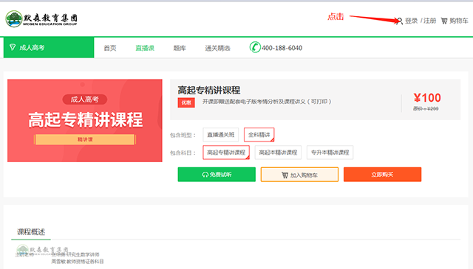Select the 全科精讲 class type
The width and height of the screenshot is (473, 269).
coord(259,134)
